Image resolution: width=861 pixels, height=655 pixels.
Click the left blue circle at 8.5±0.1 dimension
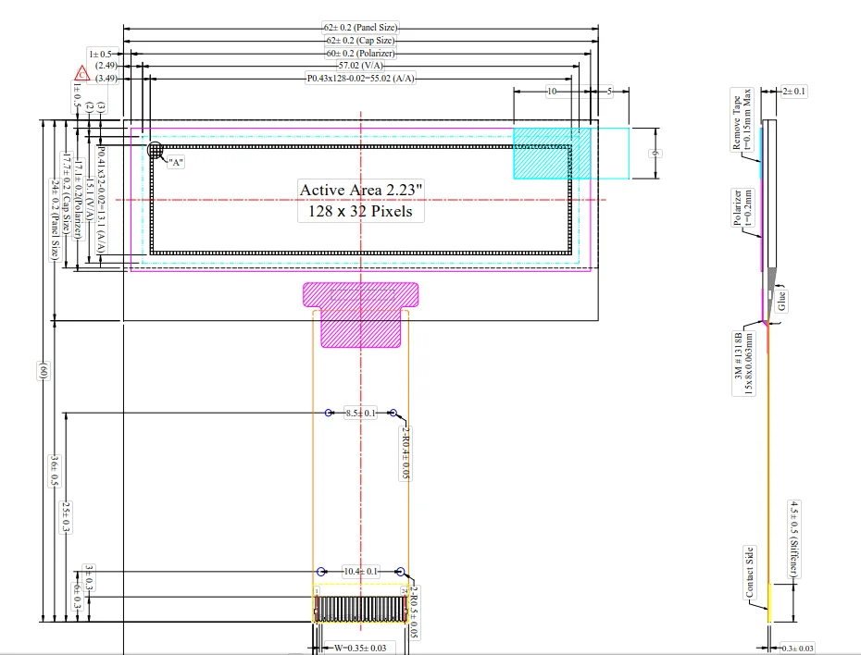(x=330, y=413)
